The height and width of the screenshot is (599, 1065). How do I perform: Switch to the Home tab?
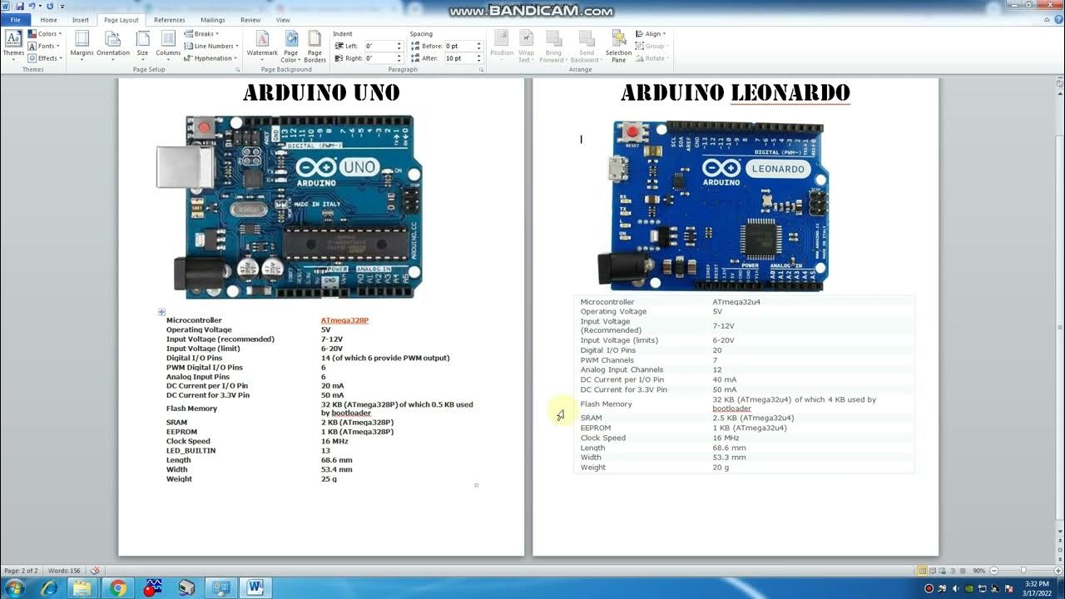[49, 20]
